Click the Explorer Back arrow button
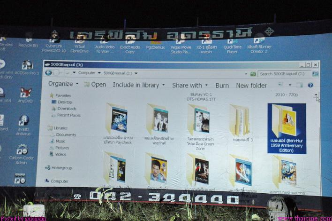 coord(48,73)
